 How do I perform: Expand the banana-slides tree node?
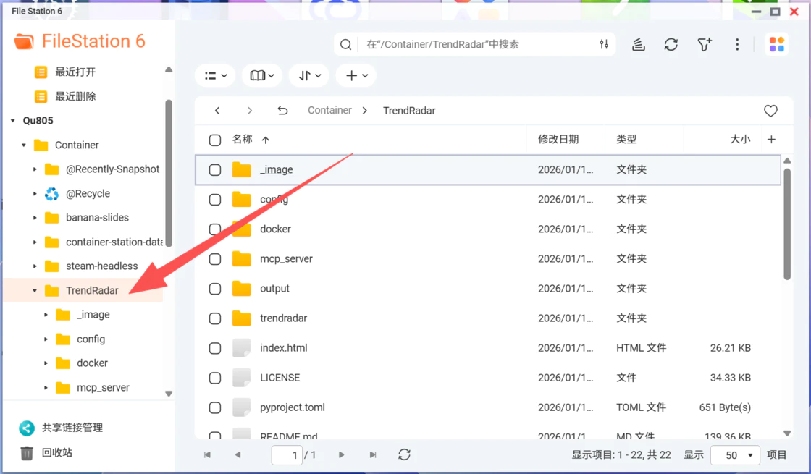pyautogui.click(x=35, y=218)
